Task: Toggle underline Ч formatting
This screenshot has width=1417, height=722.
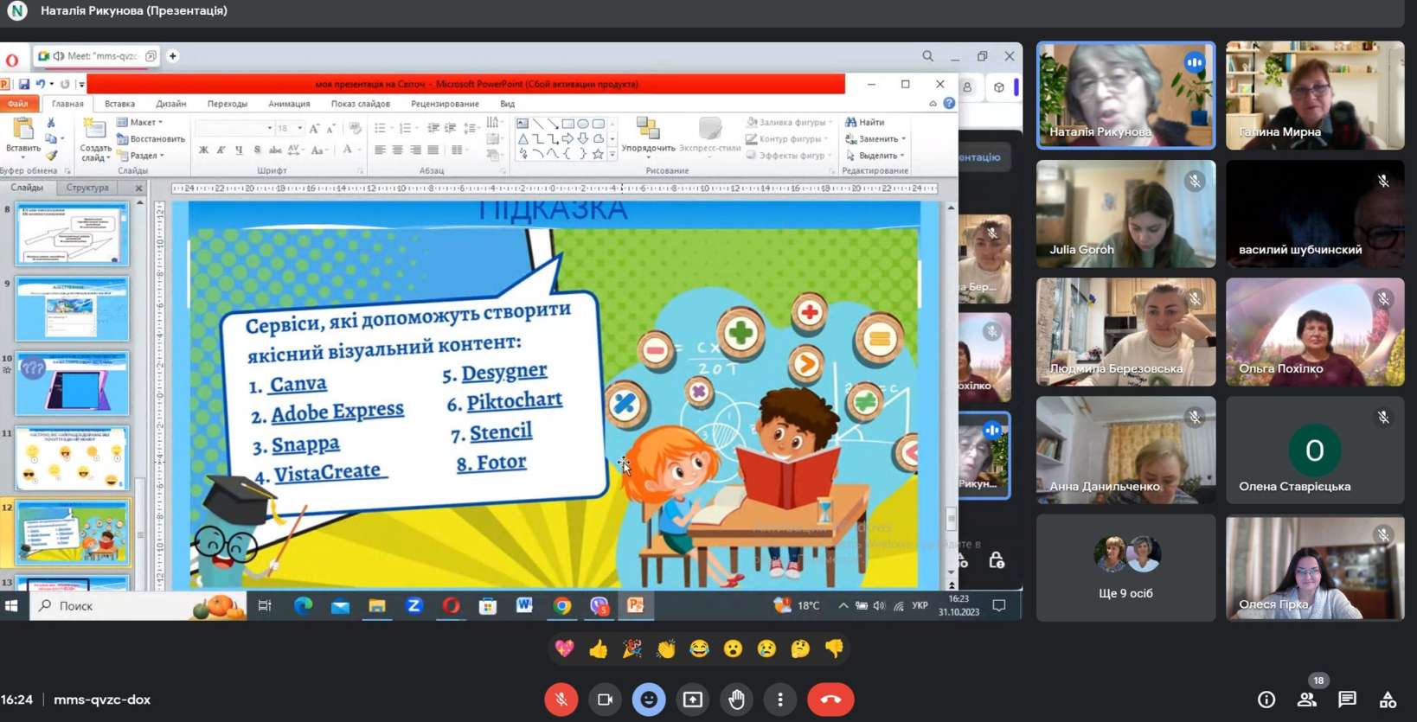Action: (239, 150)
